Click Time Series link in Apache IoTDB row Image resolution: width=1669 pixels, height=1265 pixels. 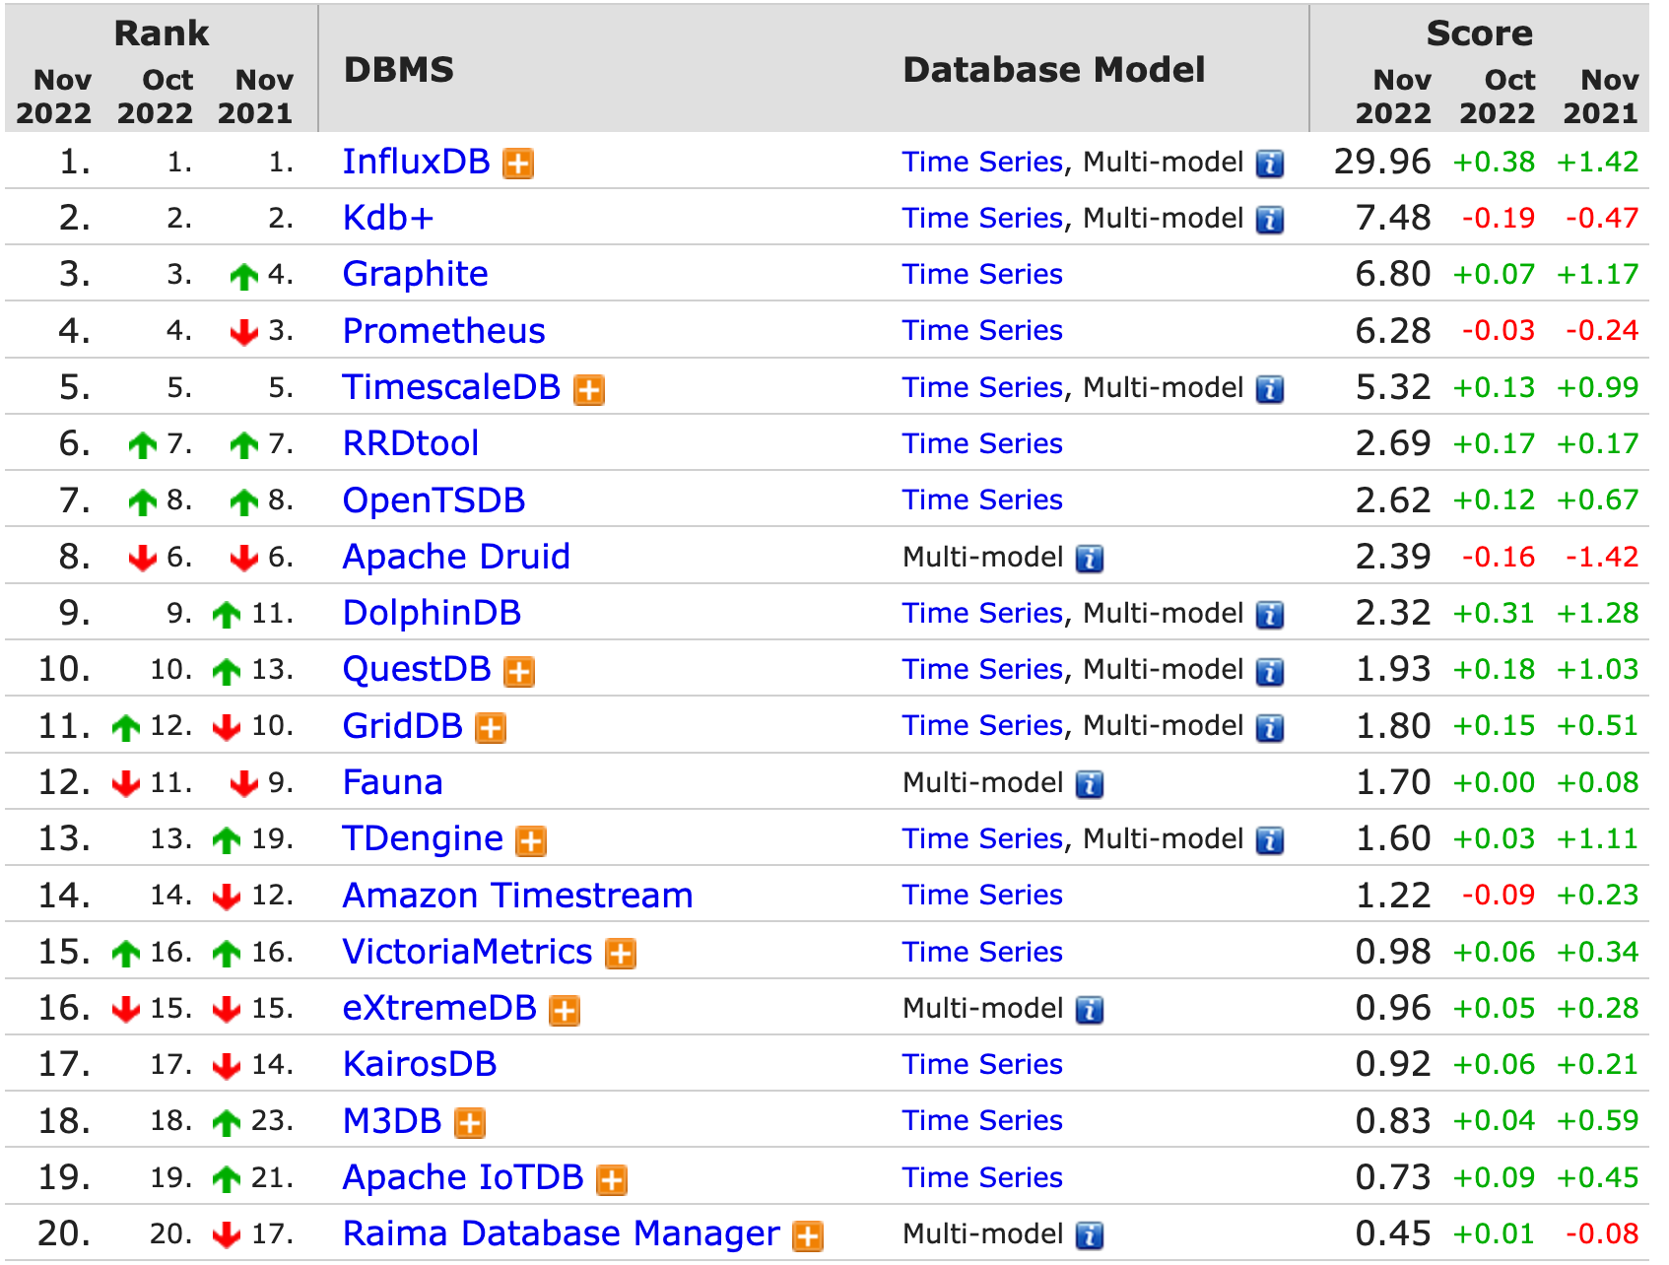[982, 1177]
